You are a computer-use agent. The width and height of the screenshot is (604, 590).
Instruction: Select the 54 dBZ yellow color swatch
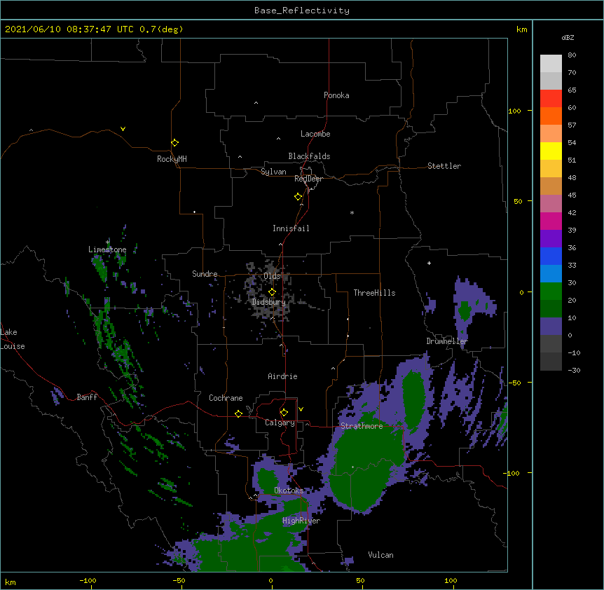(x=551, y=151)
